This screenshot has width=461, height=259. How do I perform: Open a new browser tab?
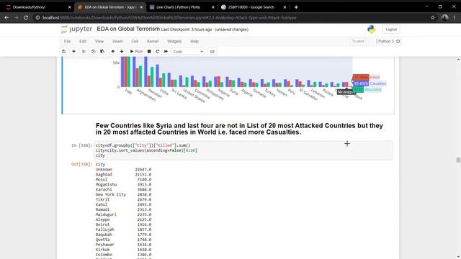(x=296, y=7)
